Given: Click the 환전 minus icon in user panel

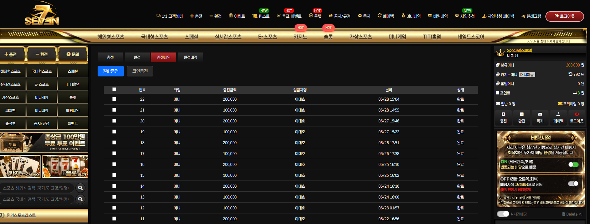Looking at the screenshot, I should tap(522, 114).
